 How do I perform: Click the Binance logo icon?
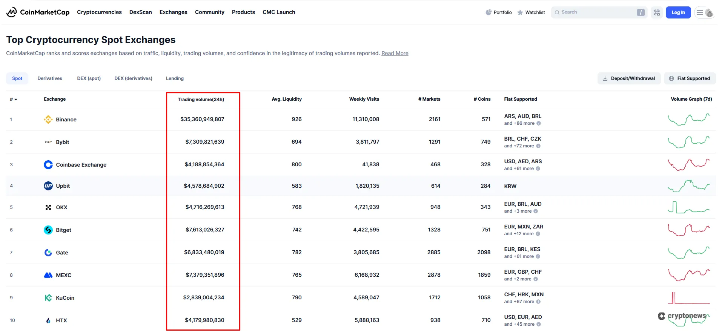coord(48,120)
